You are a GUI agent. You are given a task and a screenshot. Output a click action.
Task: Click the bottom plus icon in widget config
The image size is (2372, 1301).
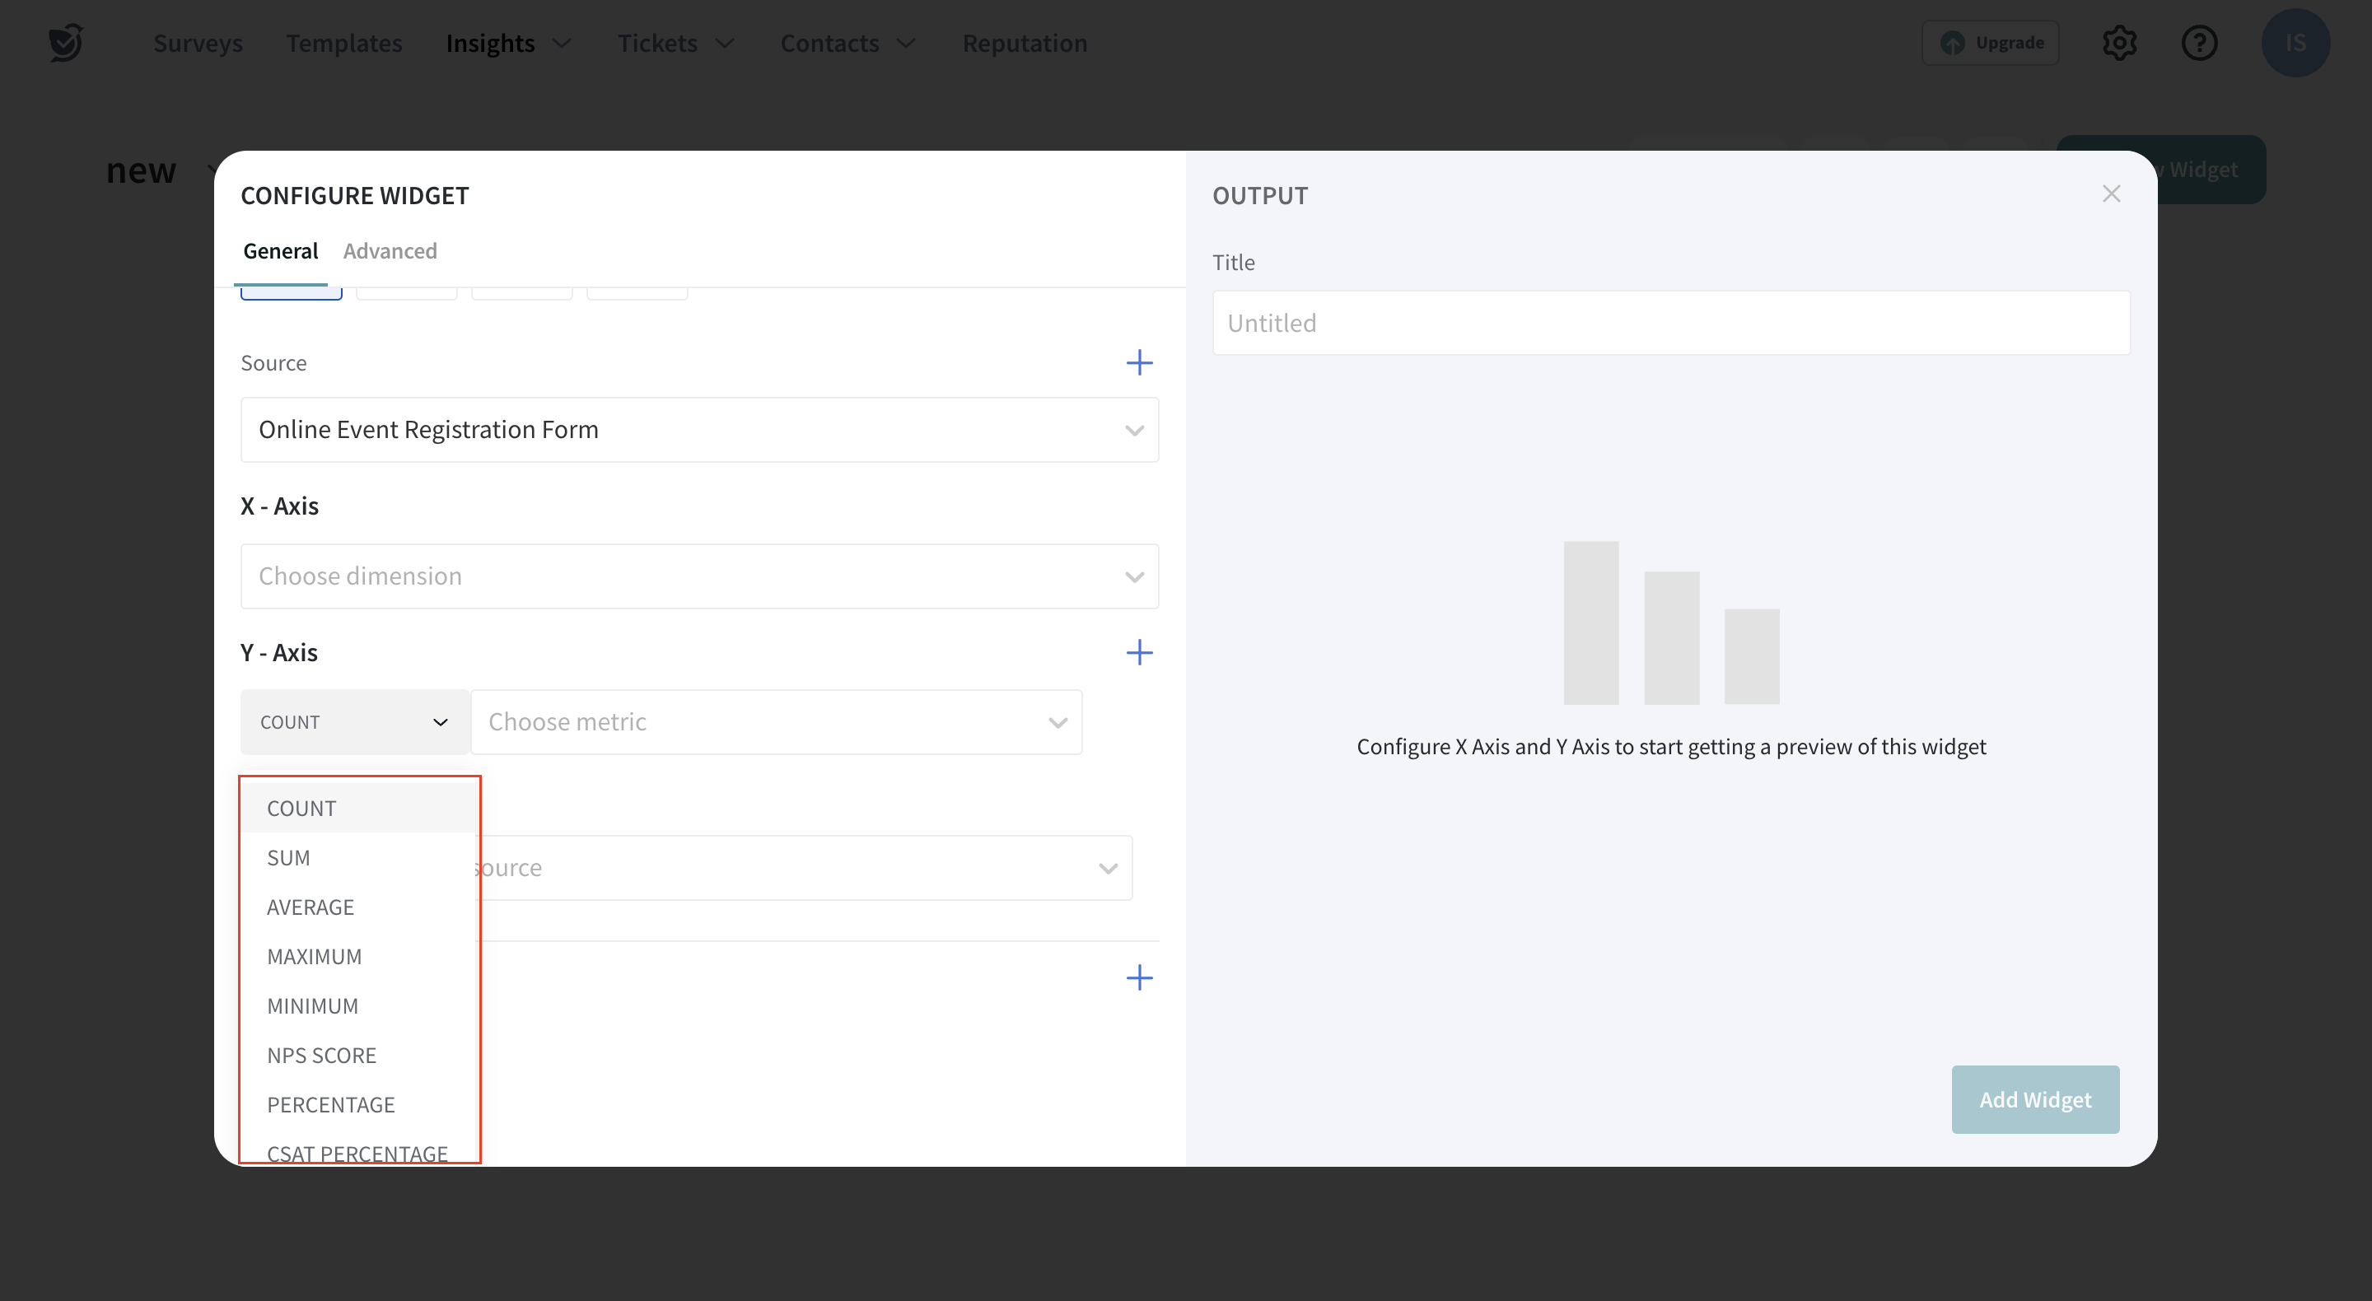click(1139, 977)
